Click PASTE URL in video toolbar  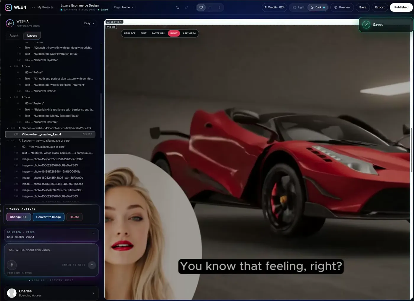click(x=158, y=33)
